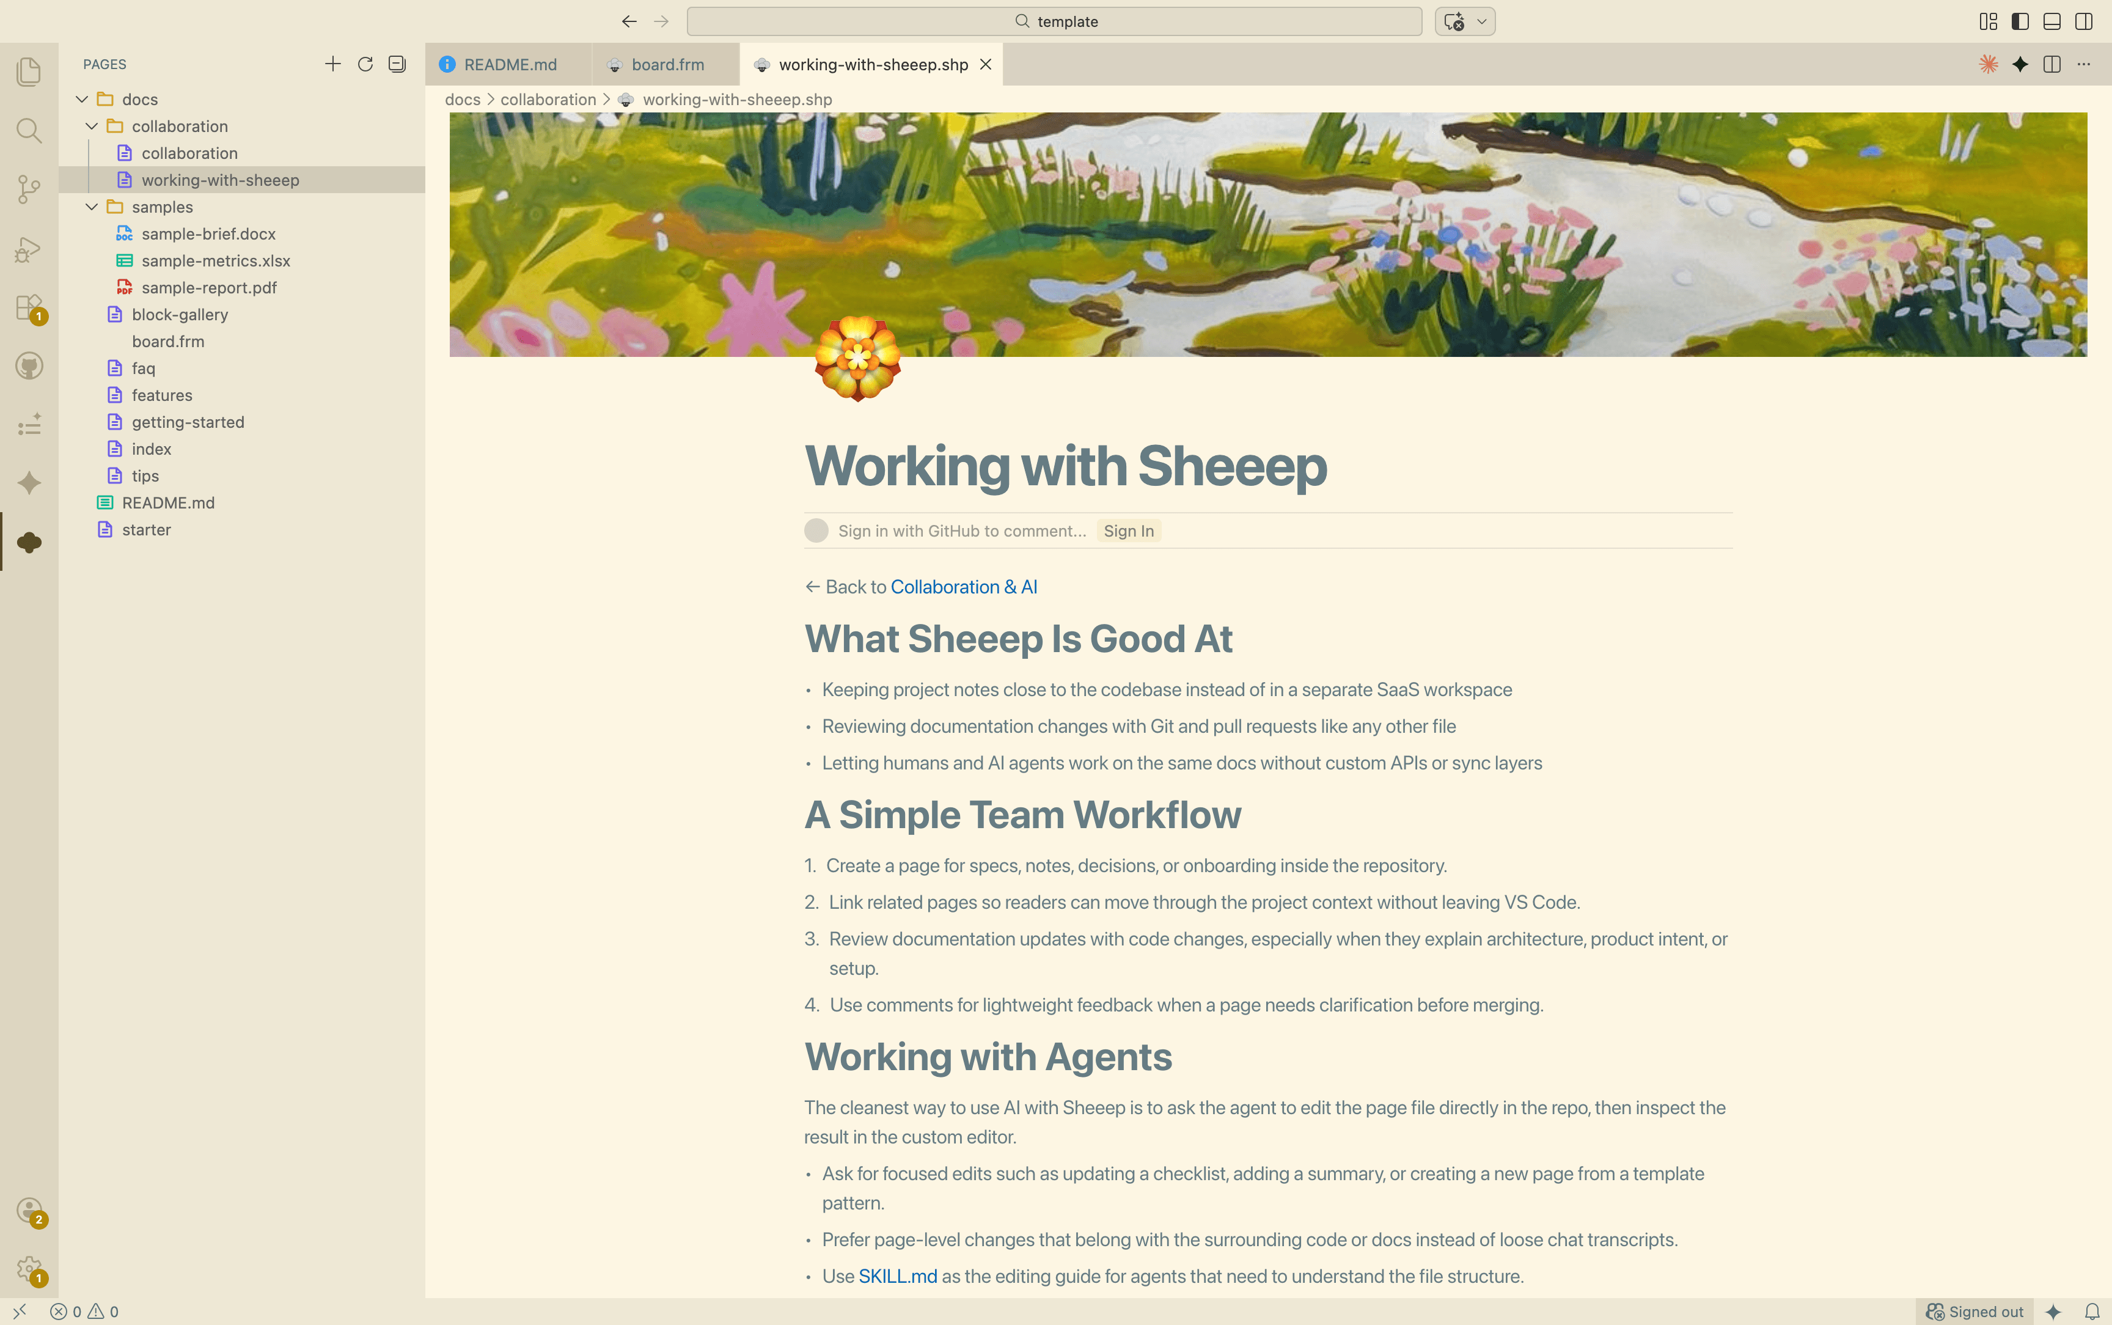The image size is (2112, 1325).
Task: Switch to the board.frm tab
Action: click(667, 65)
